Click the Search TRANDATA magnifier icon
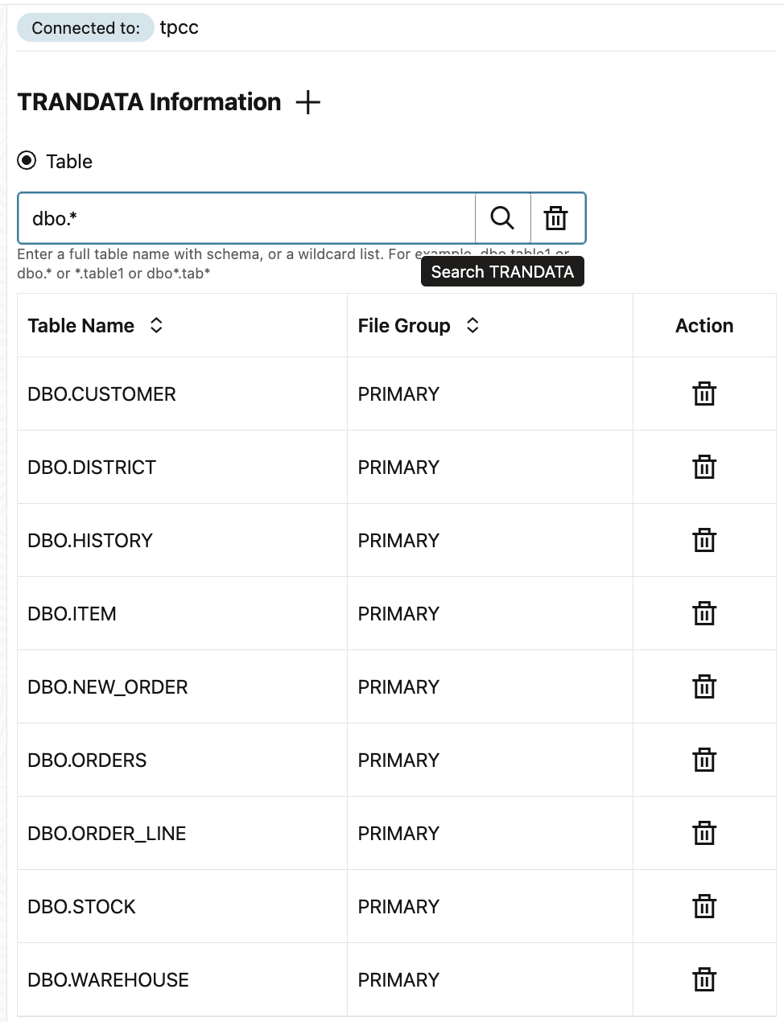784x1022 pixels. click(x=502, y=218)
